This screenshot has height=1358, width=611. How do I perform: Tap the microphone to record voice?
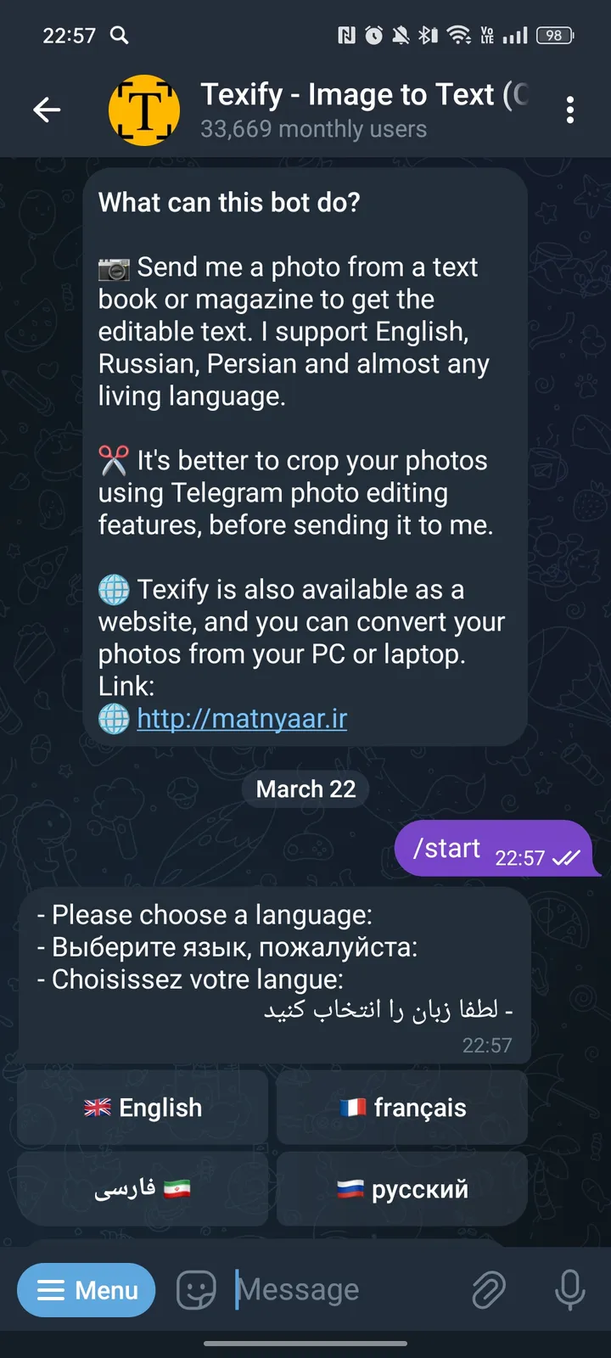(x=569, y=1289)
